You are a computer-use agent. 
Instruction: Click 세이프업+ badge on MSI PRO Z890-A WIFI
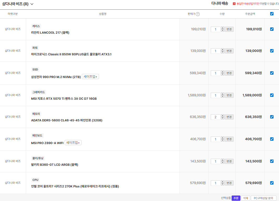point(73,143)
